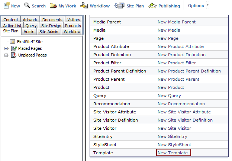232x161 pixels.
Task: Click the New Site Visitor Definition link
Action: 185,120
